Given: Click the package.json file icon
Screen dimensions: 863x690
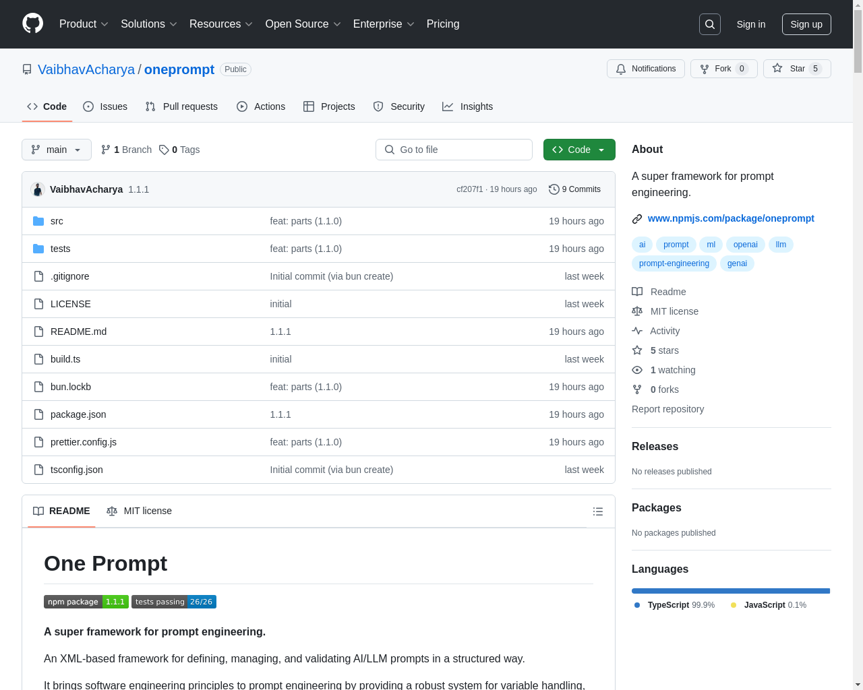Looking at the screenshot, I should point(38,414).
